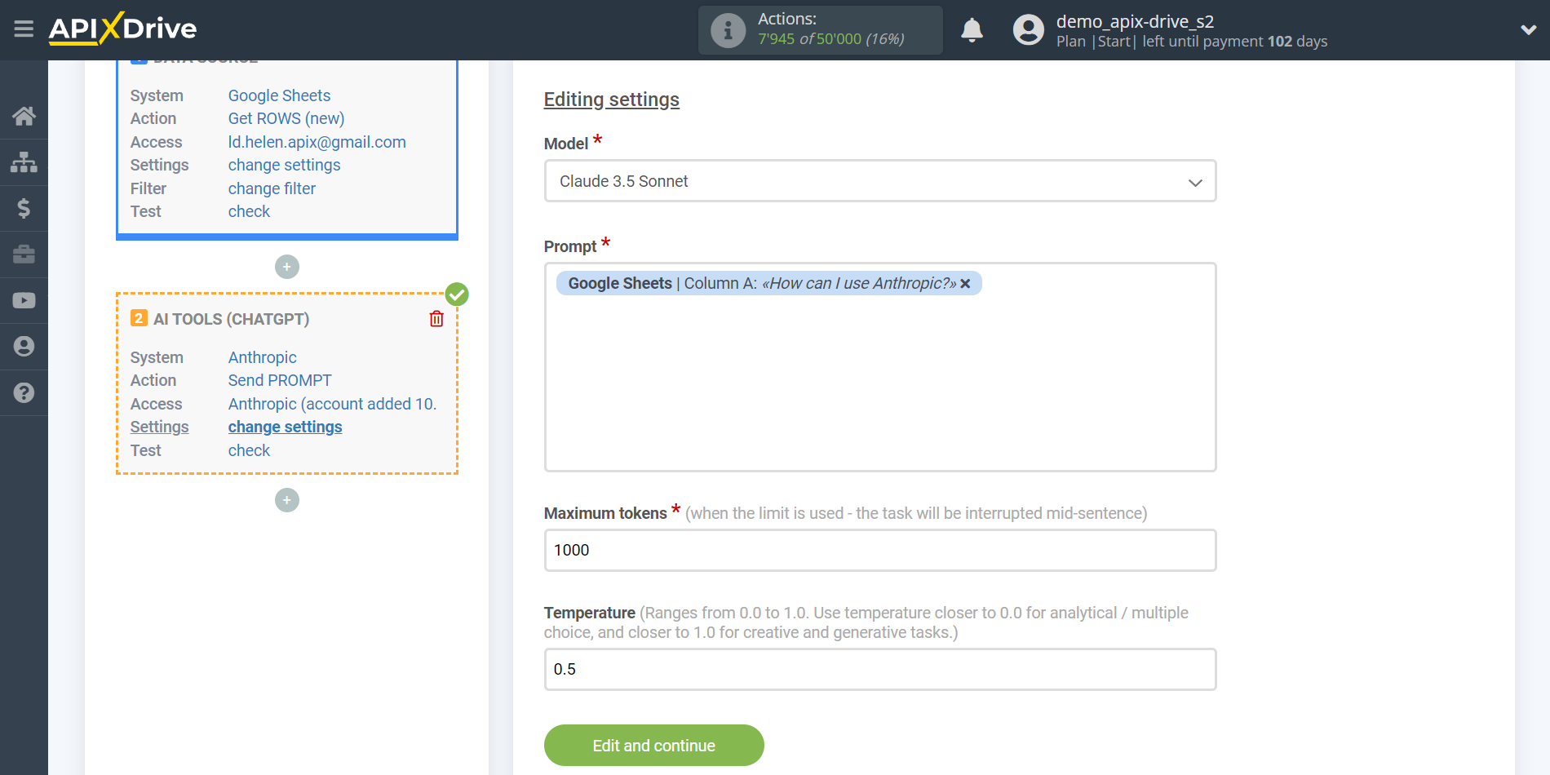Open the Send PROMPT action link
1550x775 pixels.
coord(280,380)
